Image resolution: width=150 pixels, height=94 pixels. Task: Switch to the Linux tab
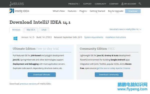pyautogui.click(x=44, y=30)
